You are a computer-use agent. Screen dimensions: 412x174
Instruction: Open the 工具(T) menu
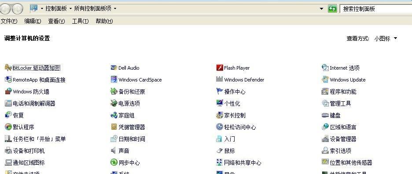80,21
